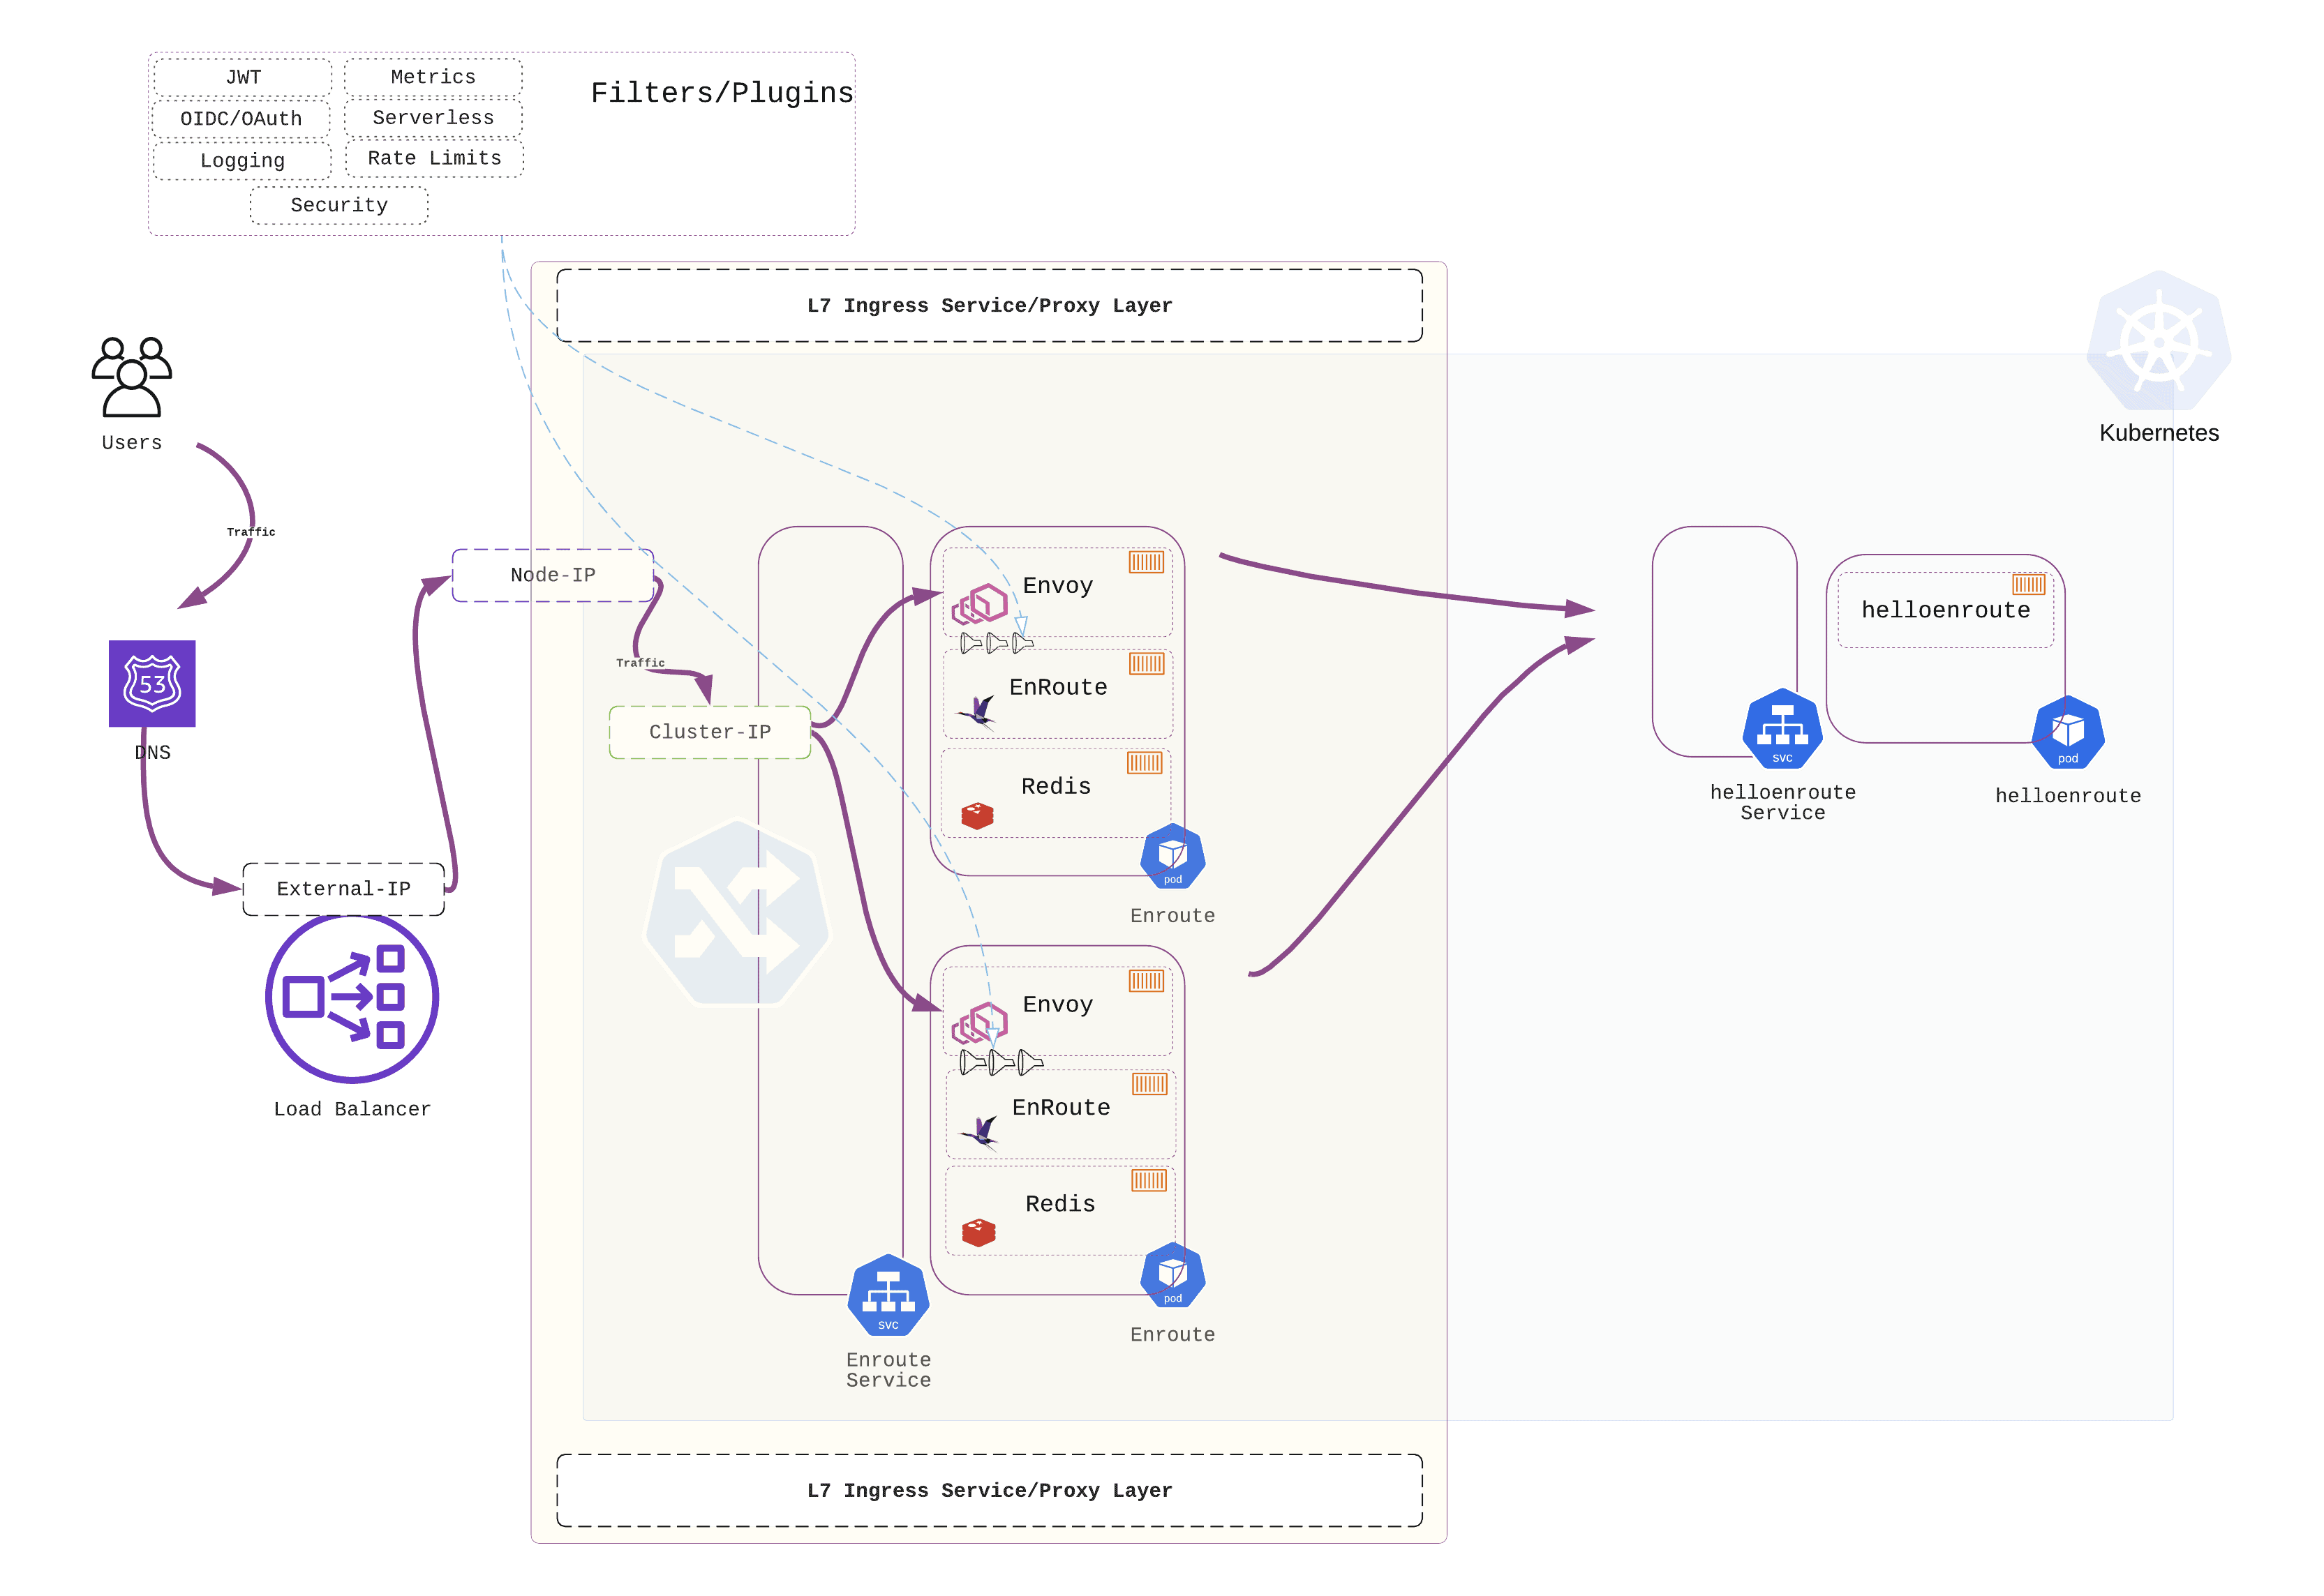Click the External-IP box
This screenshot has height=1596, width=2324.
click(343, 889)
